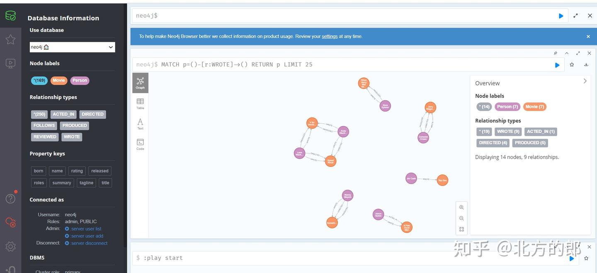The image size is (597, 273).
Task: Open the settings link in the usage banner
Action: click(x=330, y=36)
